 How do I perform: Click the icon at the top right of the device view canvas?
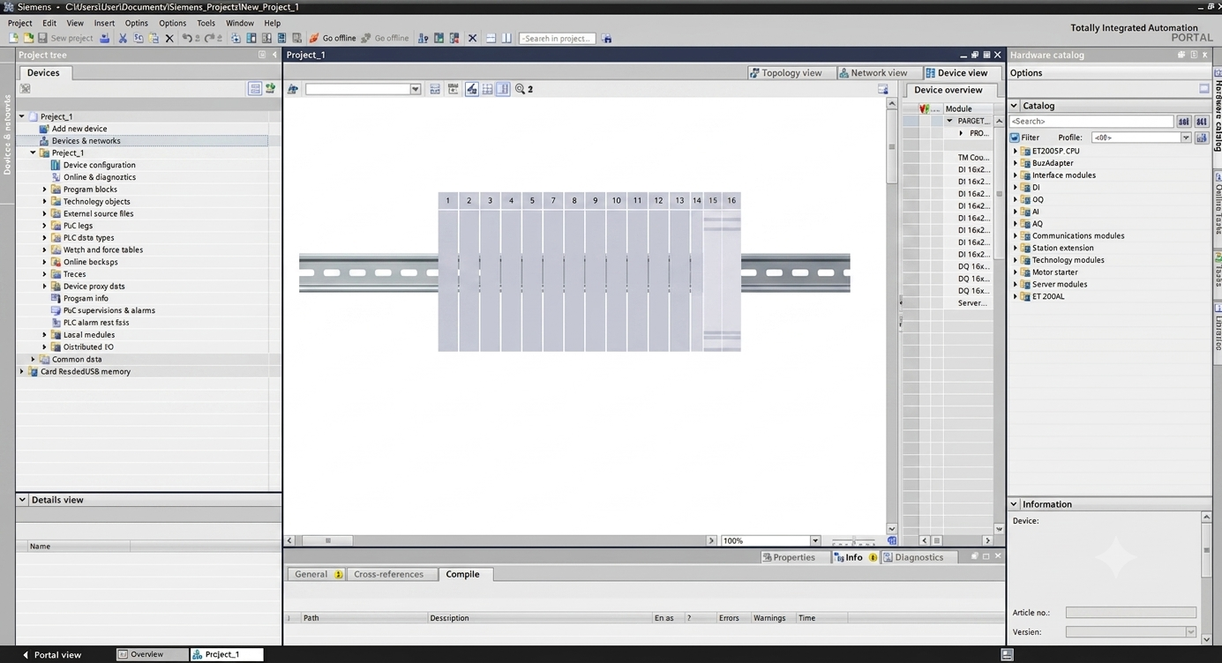click(x=883, y=89)
